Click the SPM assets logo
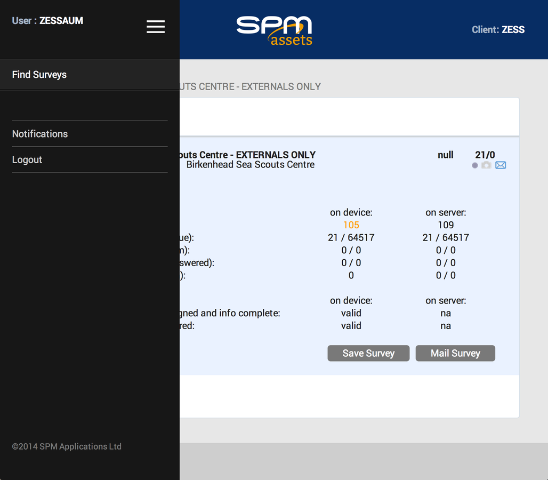Viewport: 548px width, 480px height. click(x=275, y=31)
